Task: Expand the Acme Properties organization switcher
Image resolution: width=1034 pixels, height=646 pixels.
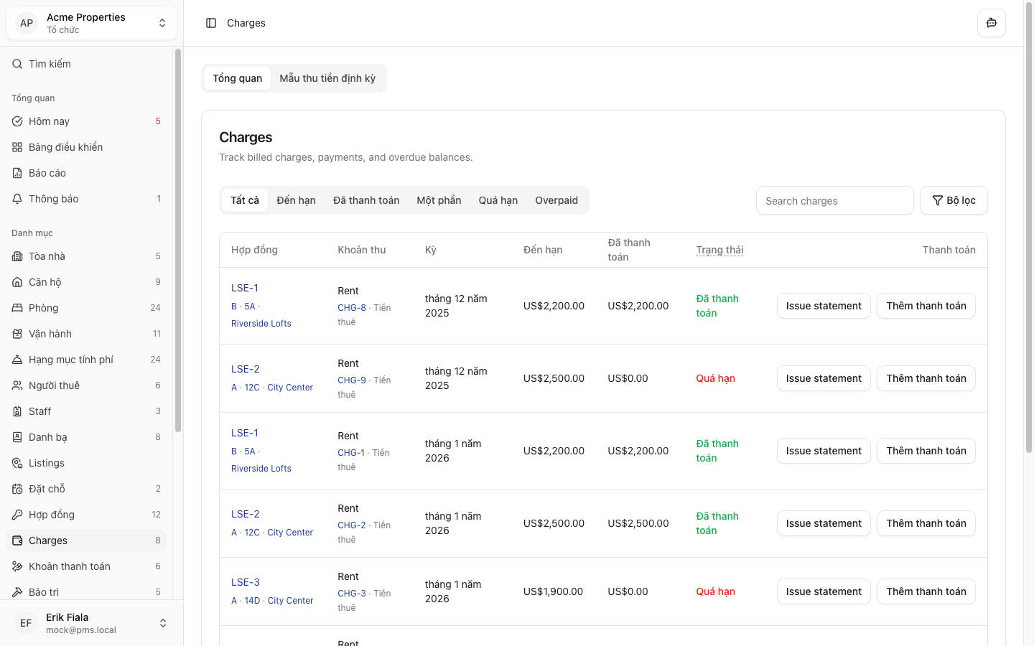Action: pyautogui.click(x=91, y=23)
